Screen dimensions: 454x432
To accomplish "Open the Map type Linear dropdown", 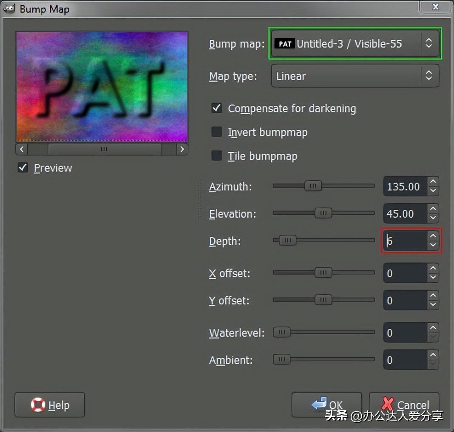I will [x=355, y=76].
